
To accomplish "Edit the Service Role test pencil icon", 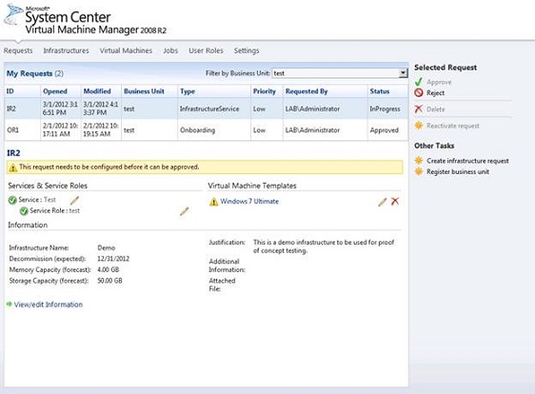I will point(185,211).
